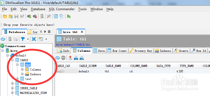The height and width of the screenshot is (96, 210).
Task: Collapse the default schema node
Action: click(x=8, y=55)
